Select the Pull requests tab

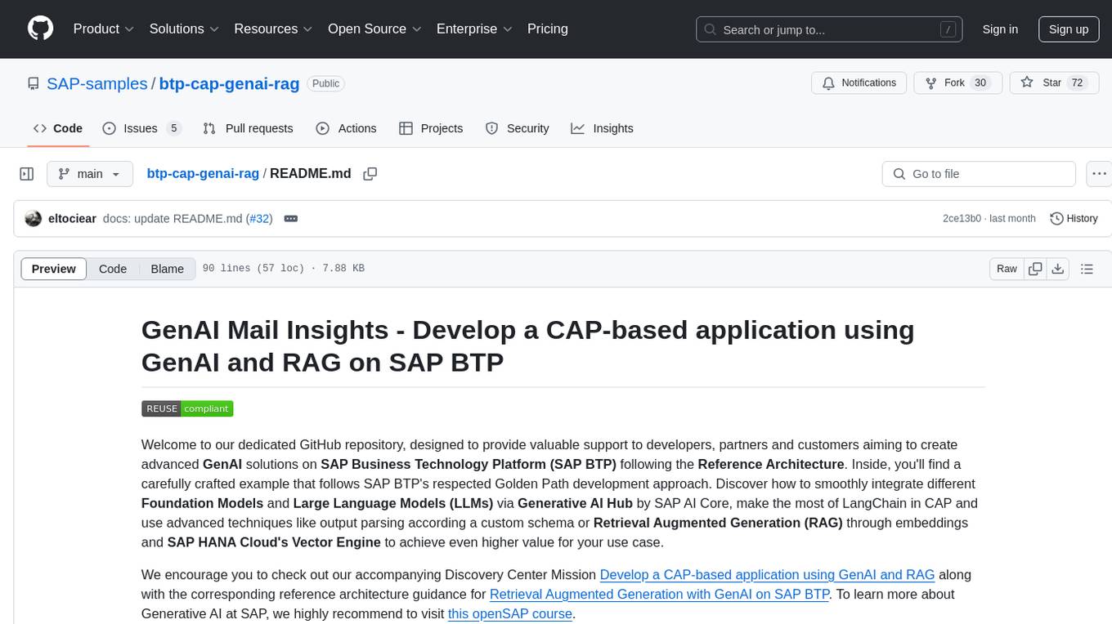(248, 128)
